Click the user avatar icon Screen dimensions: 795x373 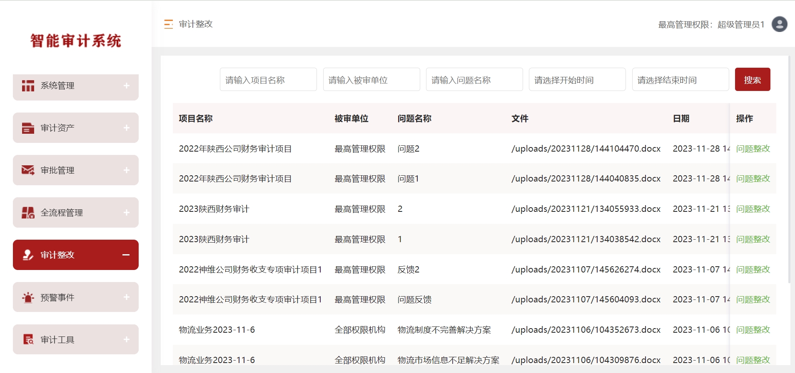point(779,24)
